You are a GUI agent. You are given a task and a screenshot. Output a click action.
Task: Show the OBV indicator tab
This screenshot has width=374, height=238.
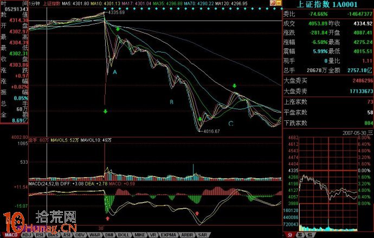coord(80,235)
